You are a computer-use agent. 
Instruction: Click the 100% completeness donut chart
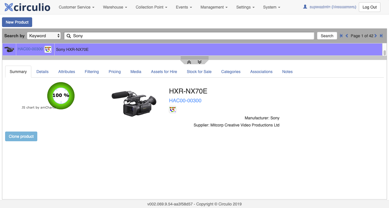61,95
